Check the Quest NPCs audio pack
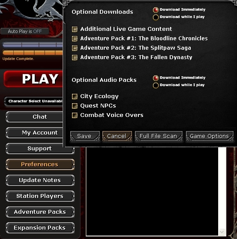The width and height of the screenshot is (237, 239). tap(75, 106)
